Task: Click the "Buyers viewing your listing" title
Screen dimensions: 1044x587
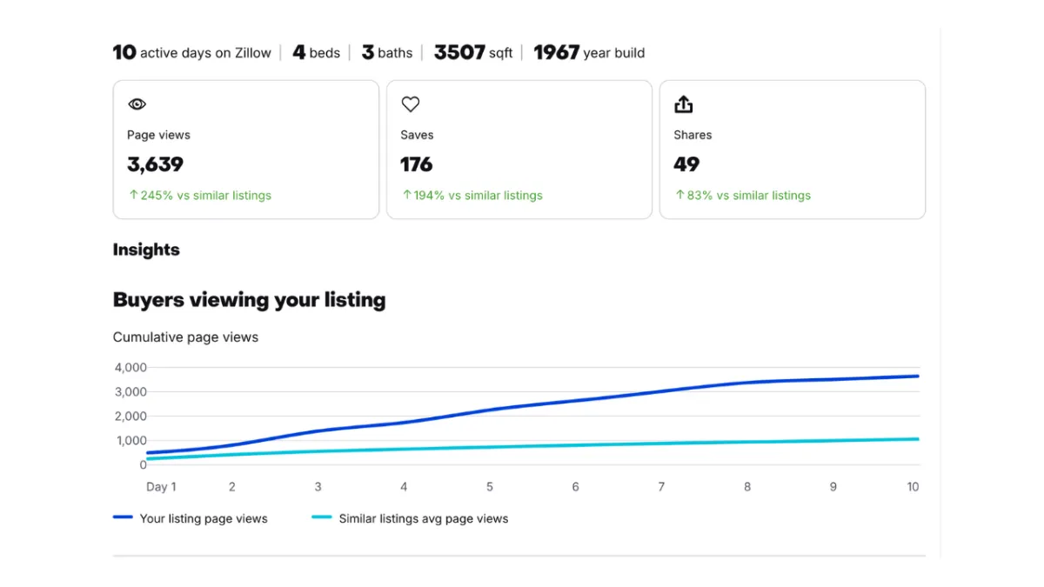Action: point(250,300)
